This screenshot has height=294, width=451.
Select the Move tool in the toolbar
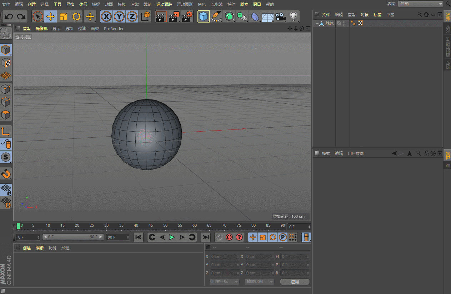click(x=51, y=16)
